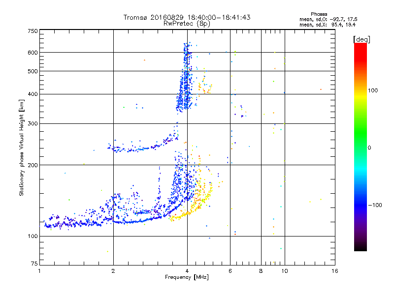The image size is (394, 295).
Task: Click the colorbar tick label '100'
Action: pyautogui.click(x=373, y=90)
